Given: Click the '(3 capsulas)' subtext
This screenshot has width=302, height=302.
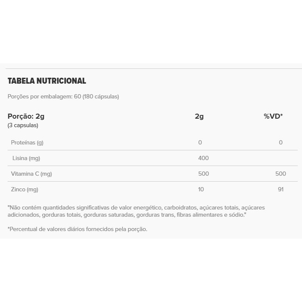Looking at the screenshot, I should (x=23, y=125).
